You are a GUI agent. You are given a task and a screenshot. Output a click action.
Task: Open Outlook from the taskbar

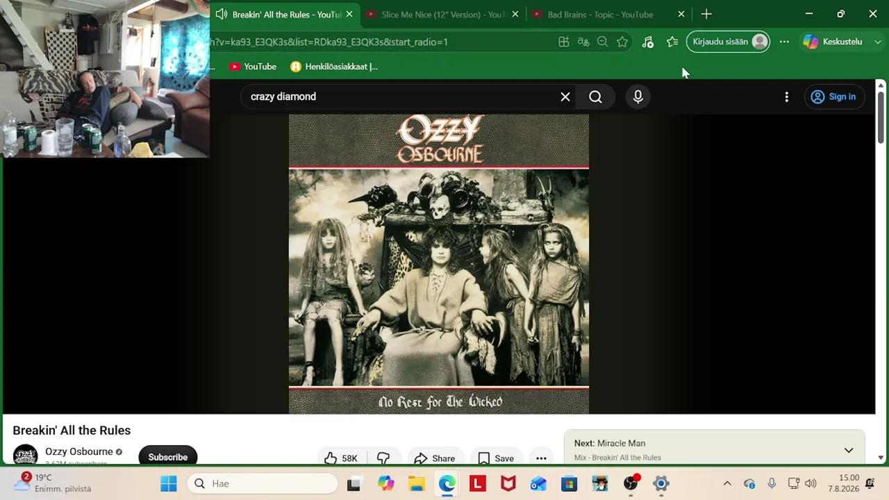[x=538, y=483]
